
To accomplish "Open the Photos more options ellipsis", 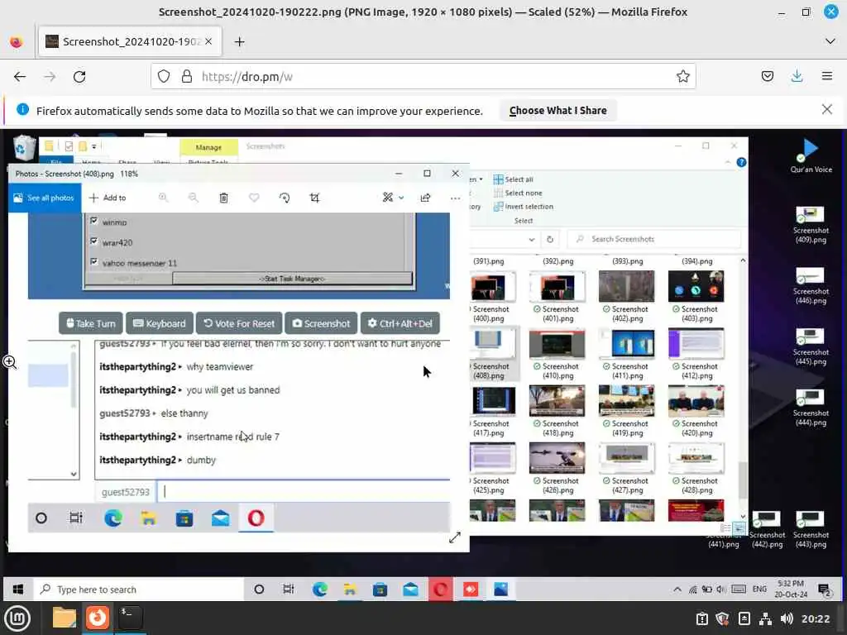I will (456, 198).
